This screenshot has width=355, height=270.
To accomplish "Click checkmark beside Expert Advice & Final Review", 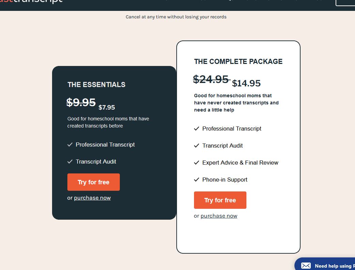I will pyautogui.click(x=196, y=163).
